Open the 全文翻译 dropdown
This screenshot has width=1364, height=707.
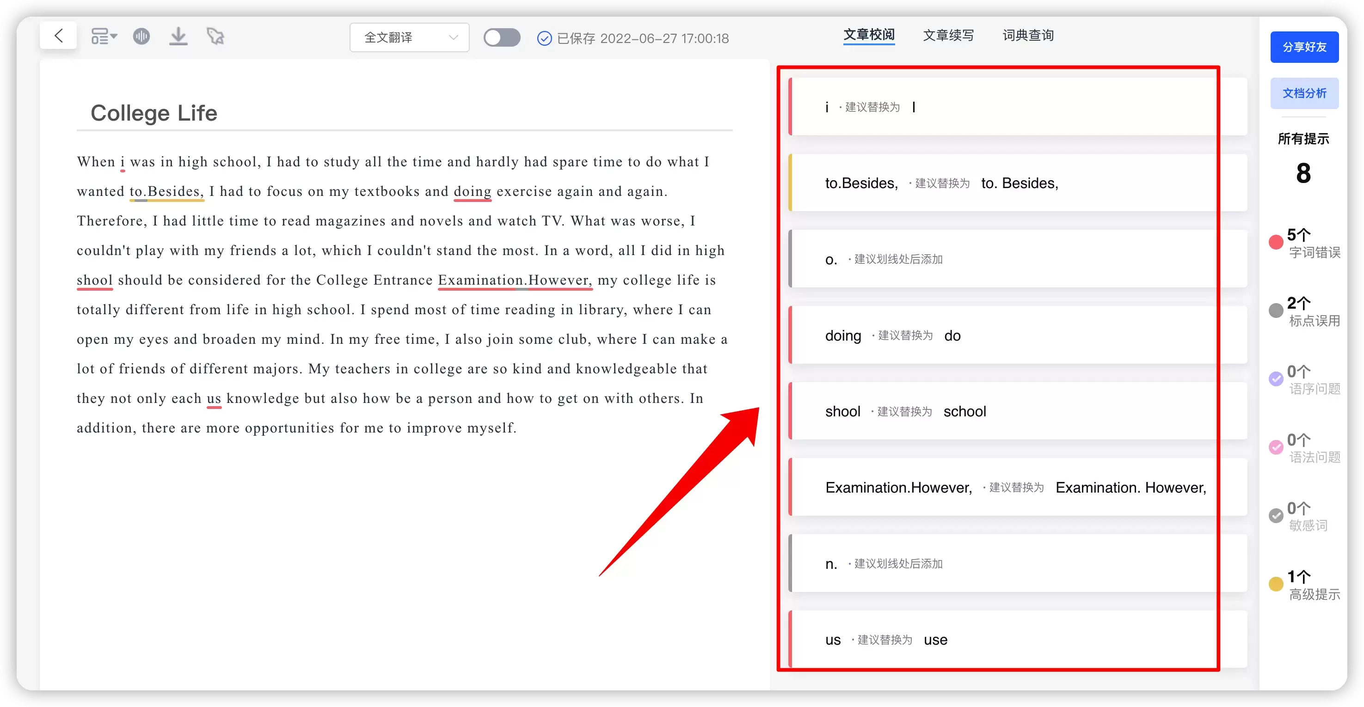click(x=409, y=37)
